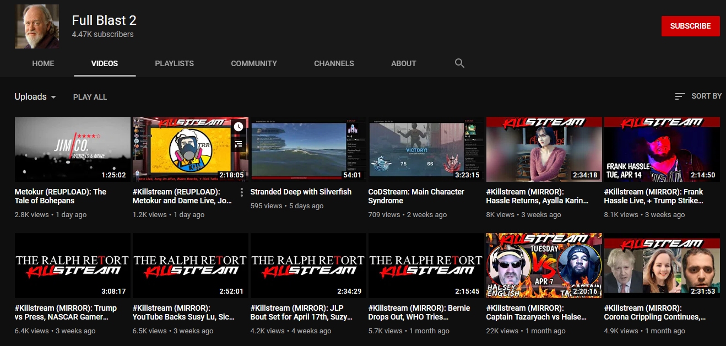Screen dimensions: 726x346
Task: Open Metokur (REUPLOAD): The Tale of Bohepans title
Action: [61, 196]
